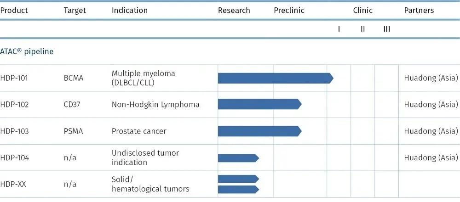Click the HDP-102 pipeline progress bar
The height and width of the screenshot is (202, 460).
pos(259,104)
